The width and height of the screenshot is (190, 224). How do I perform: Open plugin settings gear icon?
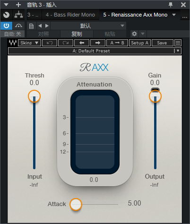134,34
